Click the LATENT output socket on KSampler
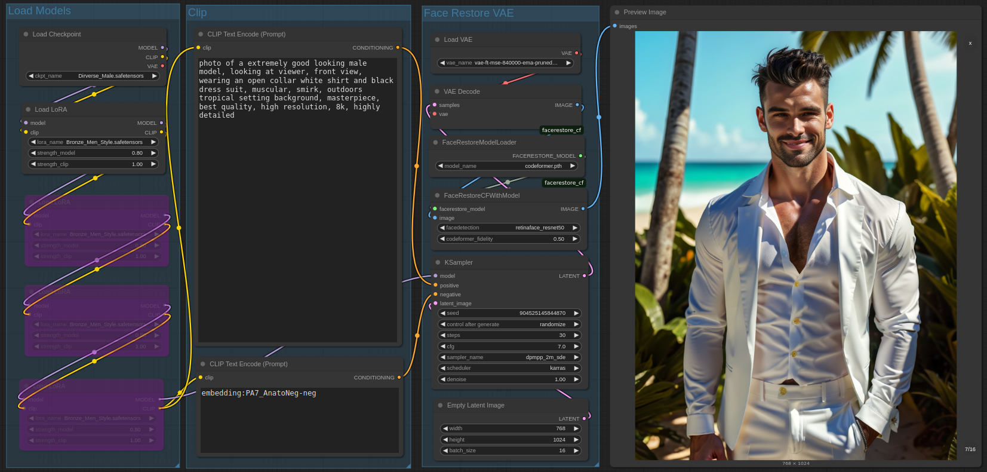 point(584,276)
